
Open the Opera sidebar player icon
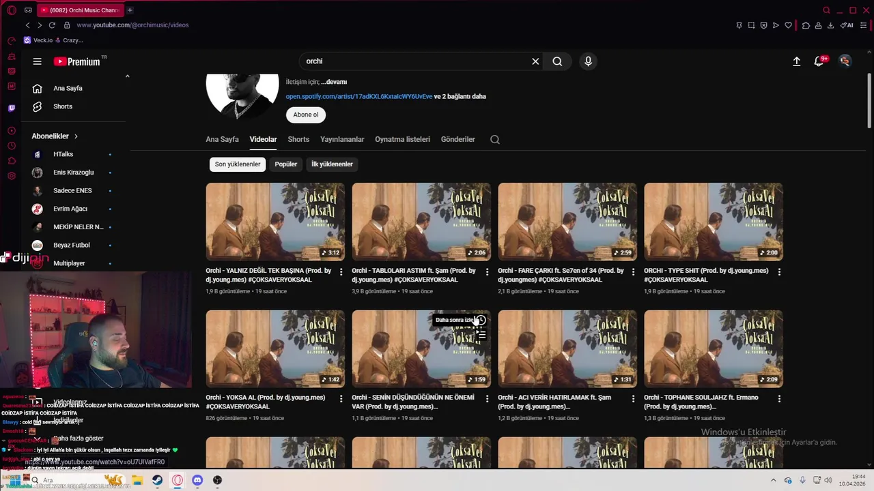[12, 131]
